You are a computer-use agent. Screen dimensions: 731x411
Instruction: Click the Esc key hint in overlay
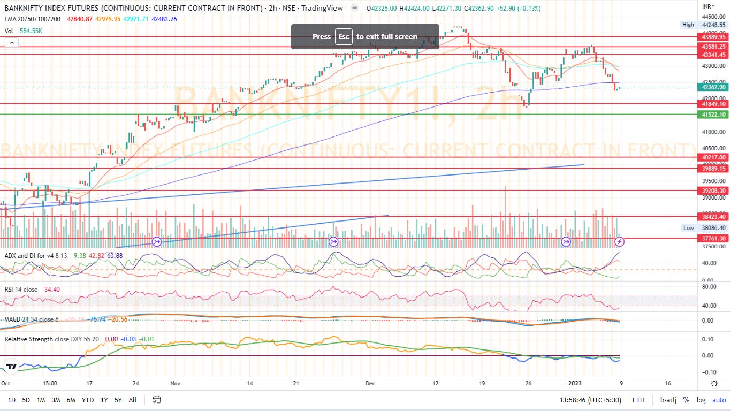[343, 36]
